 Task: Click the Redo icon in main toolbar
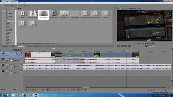click(x=26, y=5)
